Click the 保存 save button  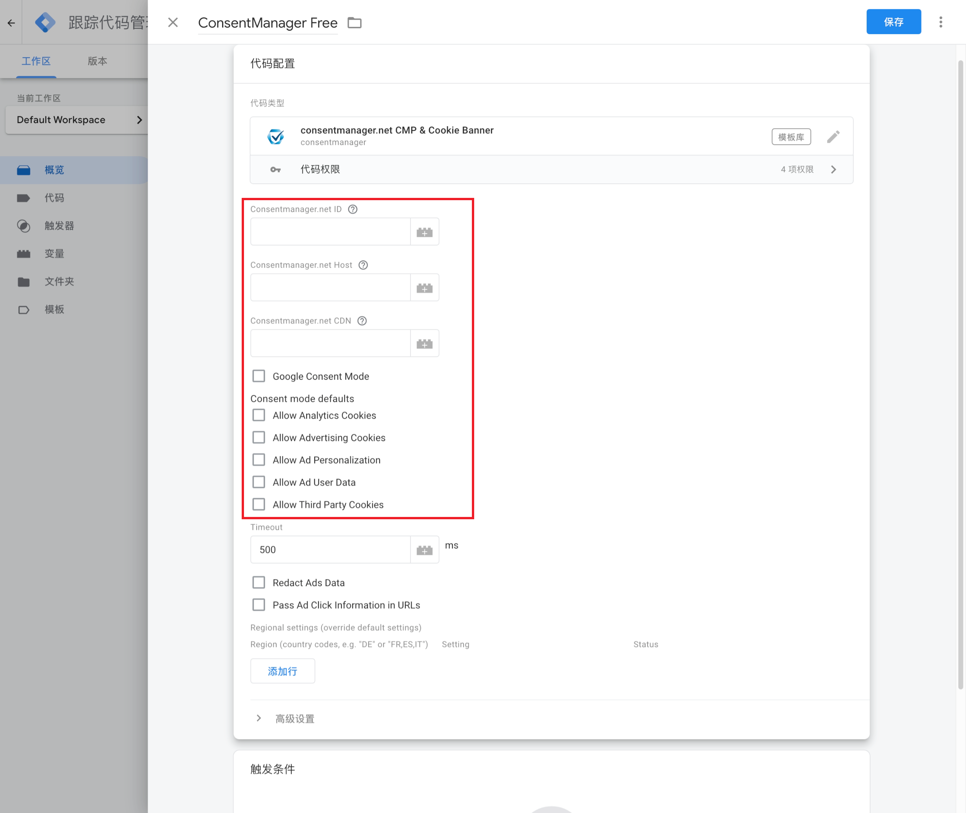coord(893,21)
